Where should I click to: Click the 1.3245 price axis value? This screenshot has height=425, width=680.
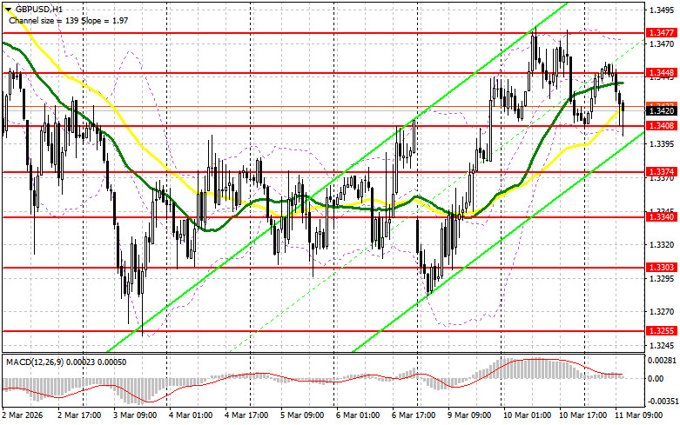(x=662, y=345)
